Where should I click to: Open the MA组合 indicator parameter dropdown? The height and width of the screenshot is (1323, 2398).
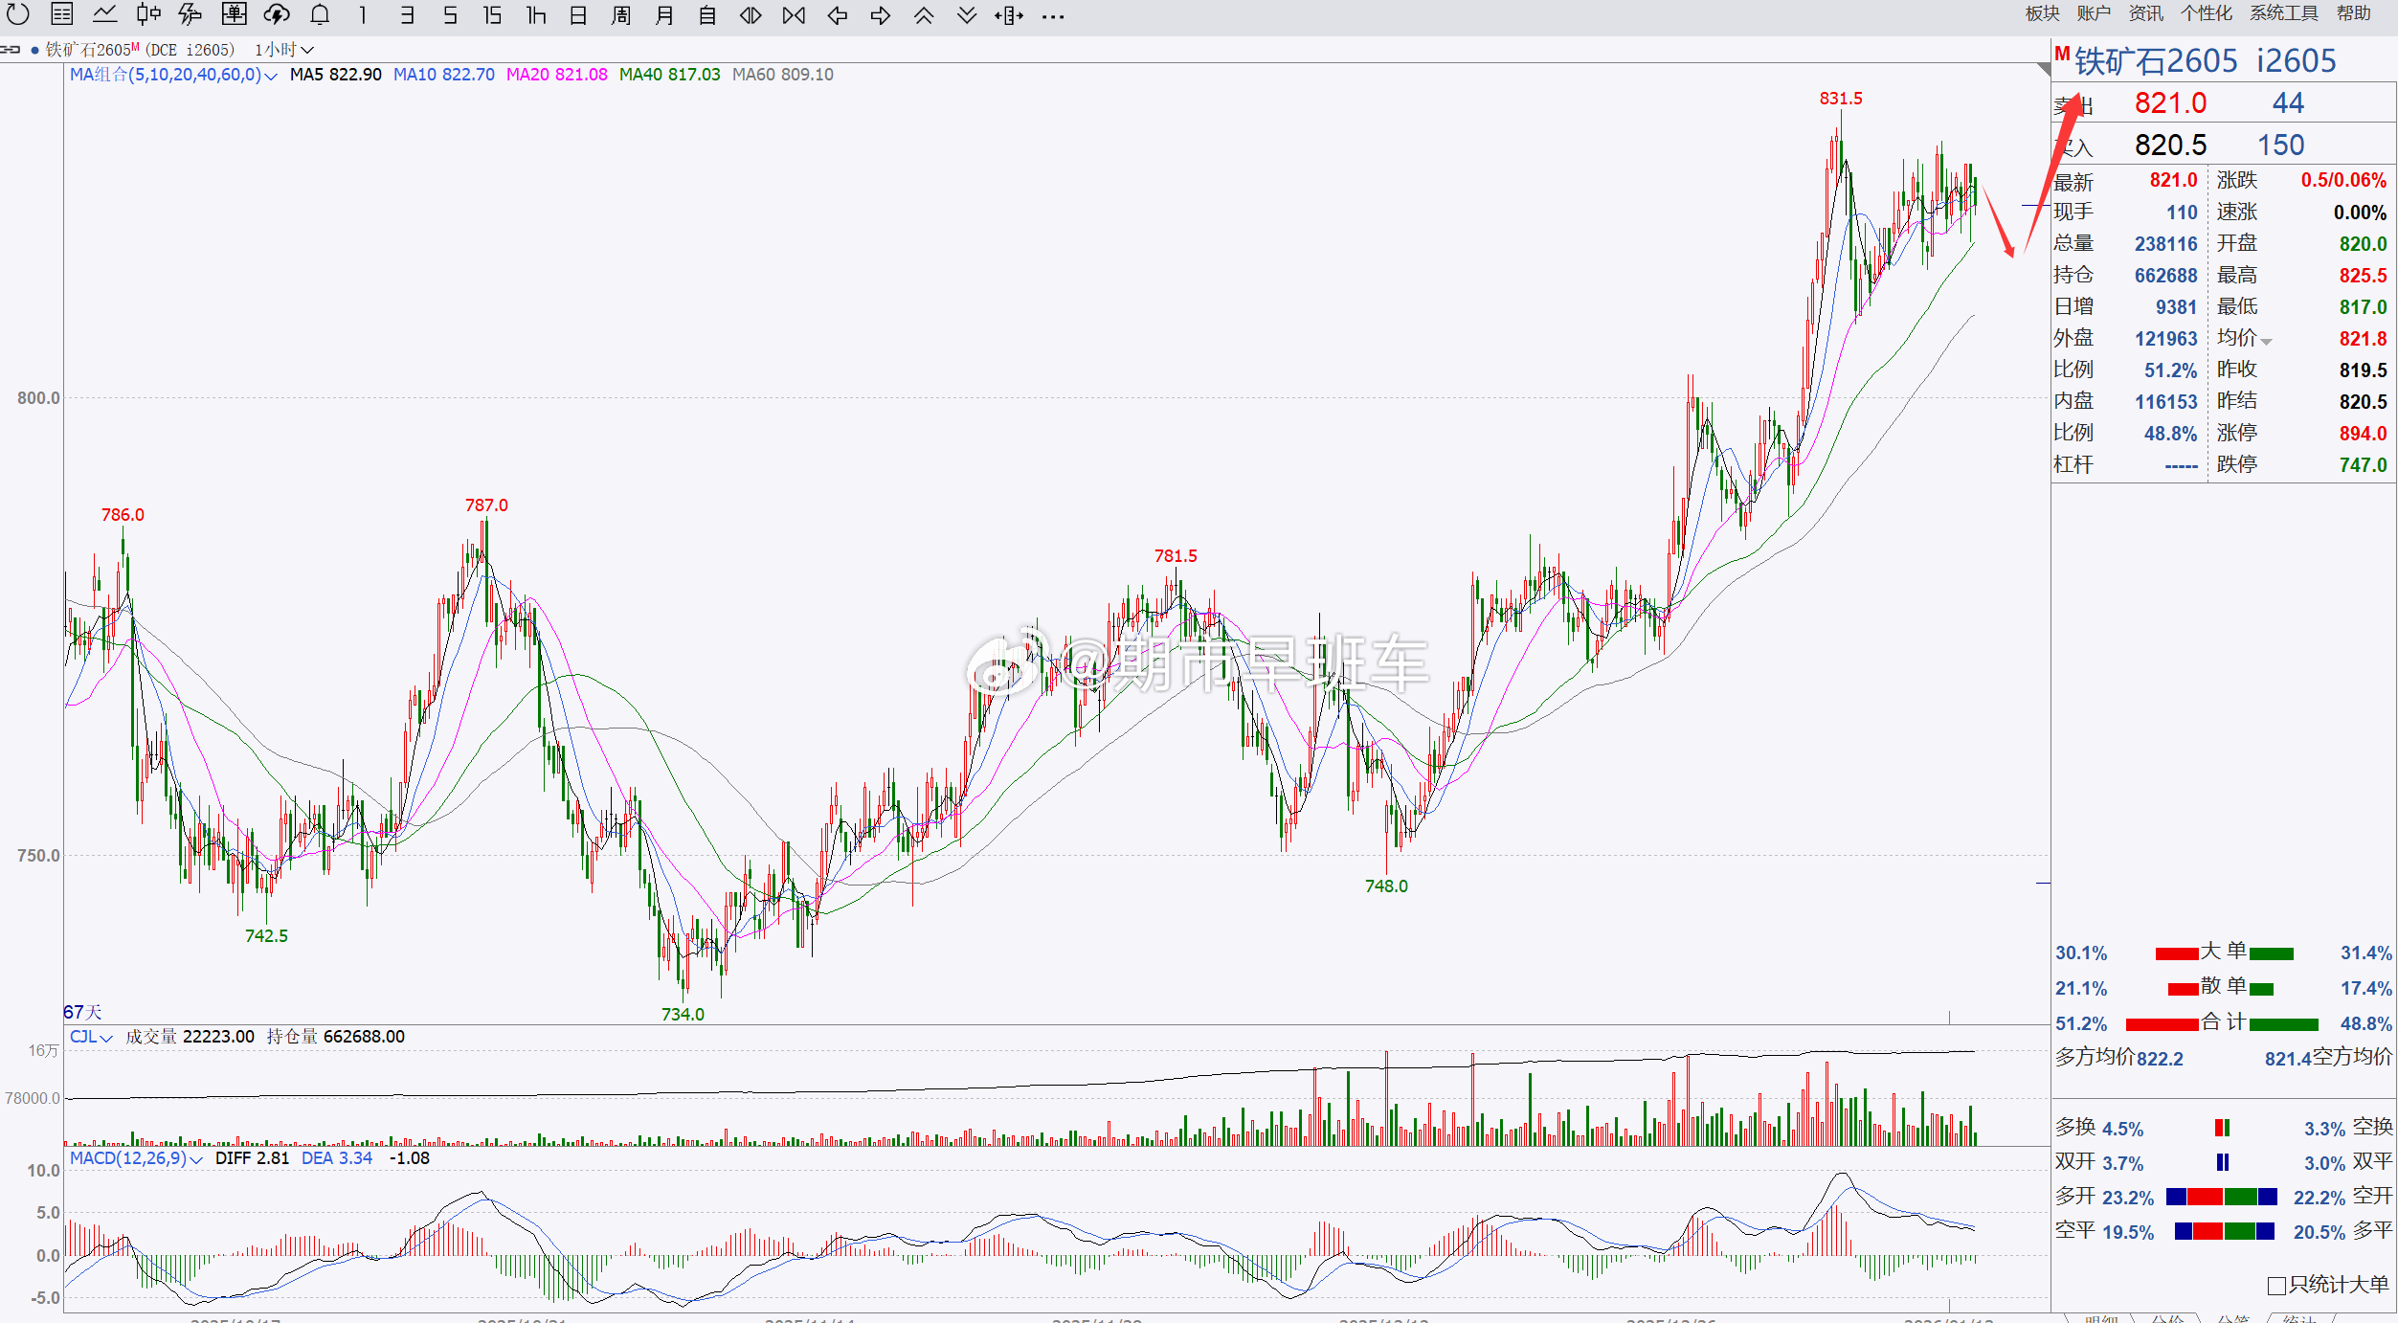pos(271,76)
